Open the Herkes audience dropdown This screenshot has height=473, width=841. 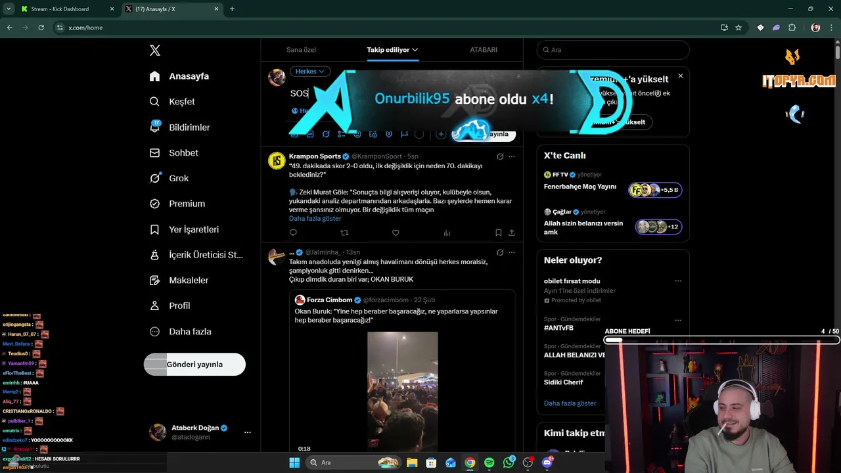pyautogui.click(x=310, y=72)
